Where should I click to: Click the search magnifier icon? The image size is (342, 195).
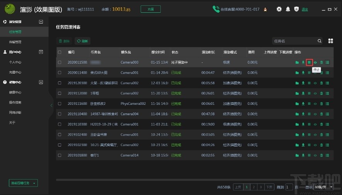[319, 41]
